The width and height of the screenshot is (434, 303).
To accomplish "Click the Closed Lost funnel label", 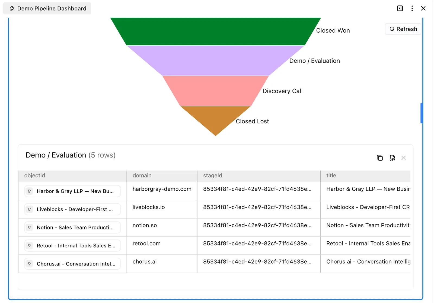I will tap(252, 121).
